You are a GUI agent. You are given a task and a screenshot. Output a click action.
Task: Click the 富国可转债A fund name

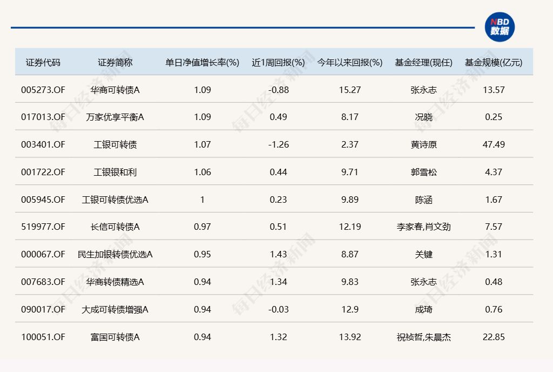[115, 337]
